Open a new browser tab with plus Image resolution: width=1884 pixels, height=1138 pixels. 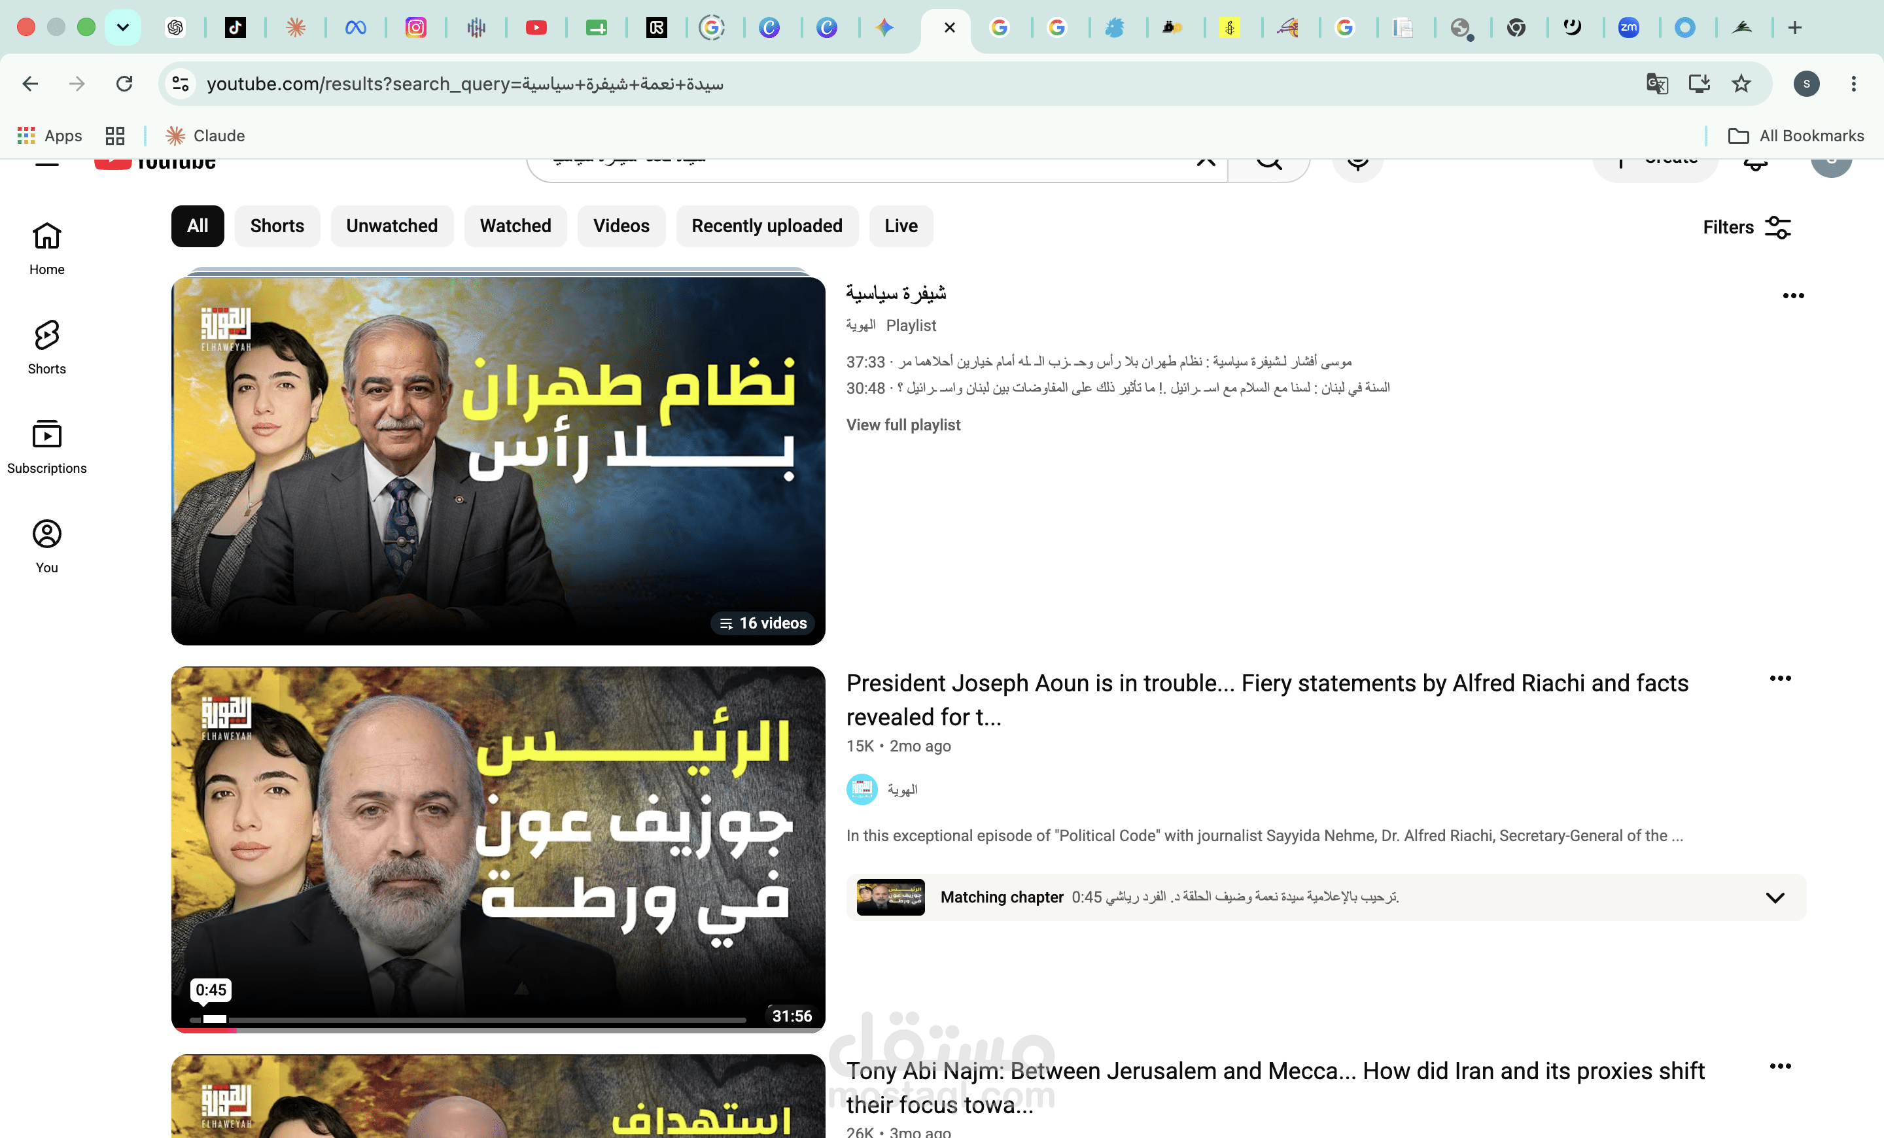1795,28
